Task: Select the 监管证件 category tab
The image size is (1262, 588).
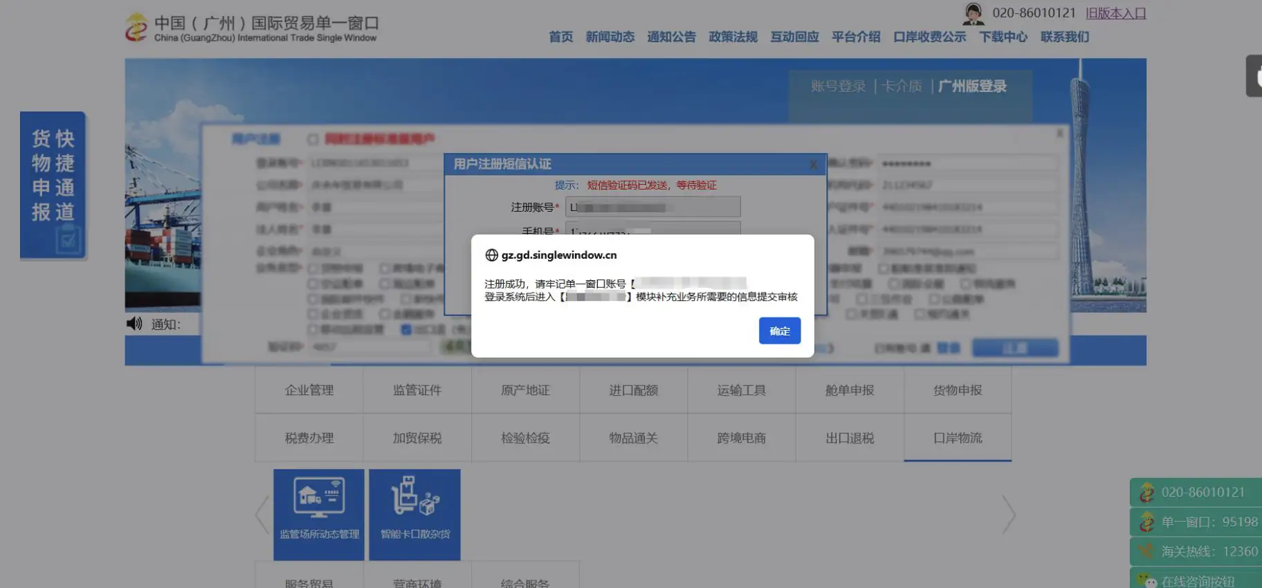Action: point(417,390)
